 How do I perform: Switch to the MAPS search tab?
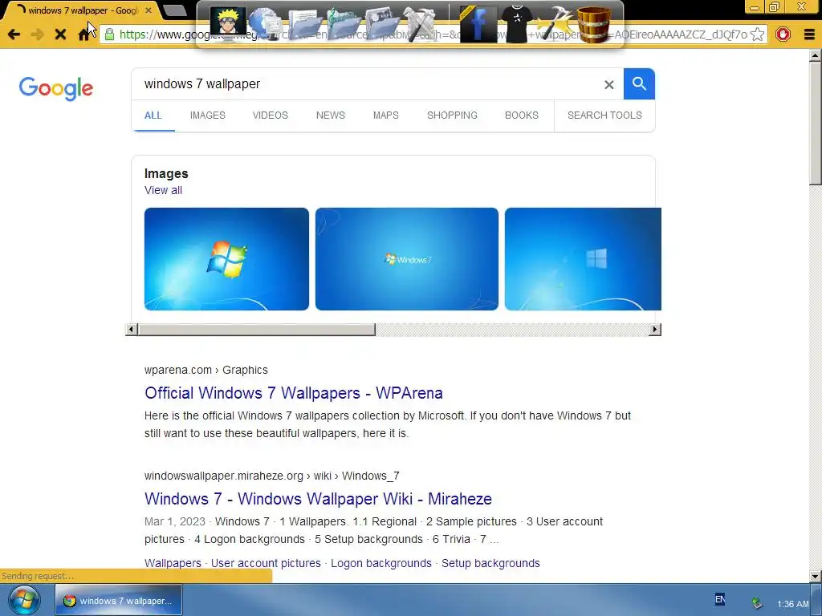tap(386, 115)
